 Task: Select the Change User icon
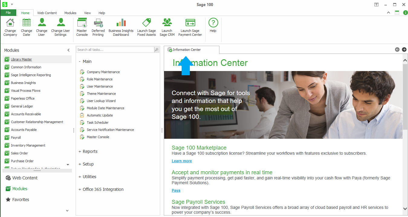(42, 27)
